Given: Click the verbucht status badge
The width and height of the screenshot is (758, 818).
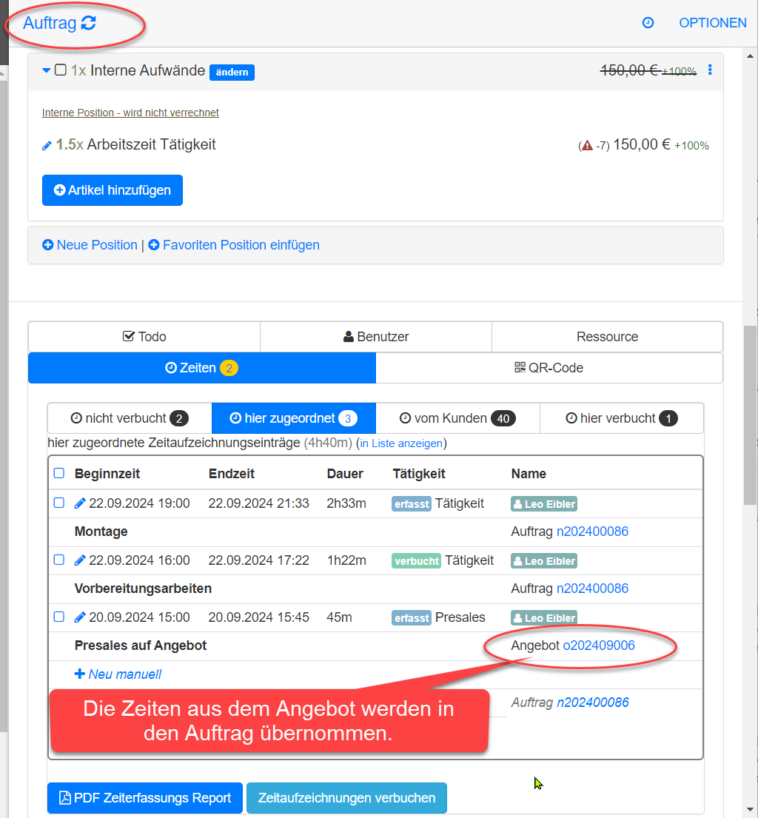Looking at the screenshot, I should [416, 561].
